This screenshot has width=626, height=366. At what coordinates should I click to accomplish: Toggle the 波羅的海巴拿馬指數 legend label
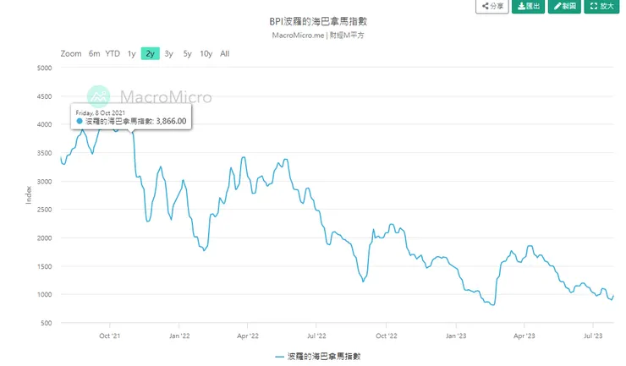pos(325,357)
